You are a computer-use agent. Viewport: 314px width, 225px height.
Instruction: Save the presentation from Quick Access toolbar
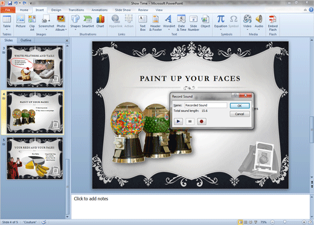10,3
